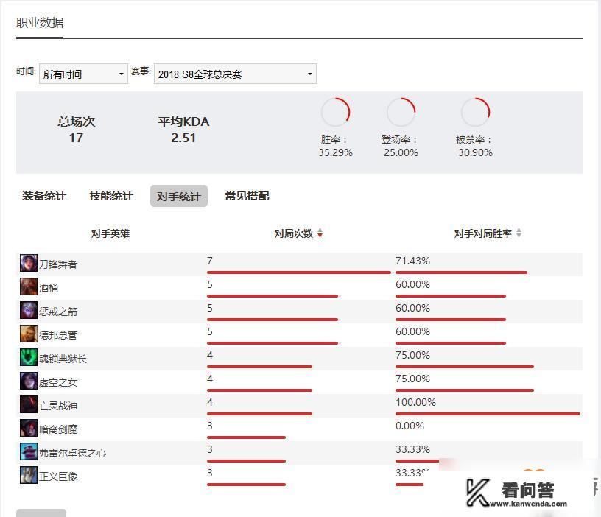Click the 亡灵战神 champion portrait
Image resolution: width=601 pixels, height=517 pixels.
(x=27, y=404)
